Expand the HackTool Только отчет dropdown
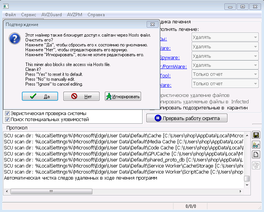The width and height of the screenshot is (264, 212). [225, 74]
